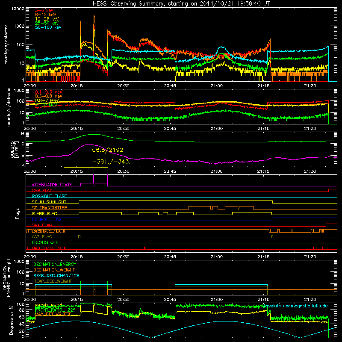342x342 pixels.
Task: Click the 10000 tick label on the top plot
Action: click(18, 9)
